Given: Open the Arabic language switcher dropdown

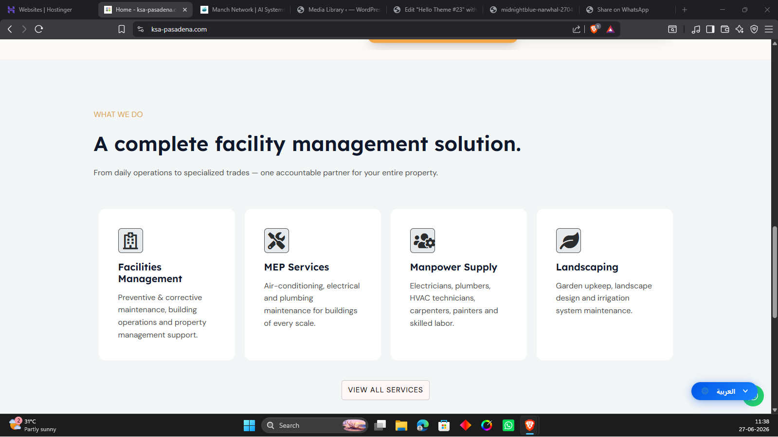Looking at the screenshot, I should 724,391.
